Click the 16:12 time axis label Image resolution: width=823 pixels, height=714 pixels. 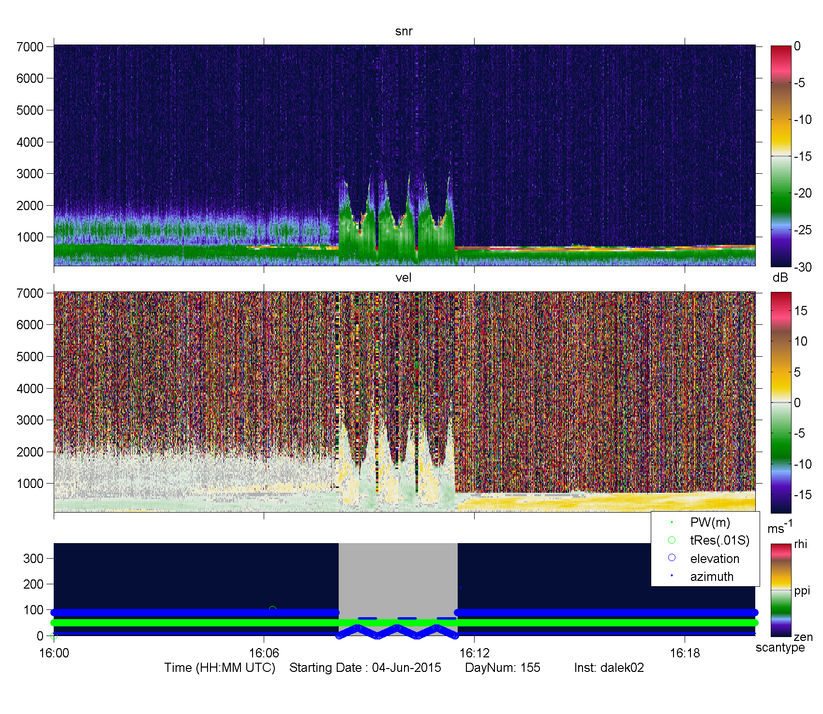pyautogui.click(x=474, y=653)
